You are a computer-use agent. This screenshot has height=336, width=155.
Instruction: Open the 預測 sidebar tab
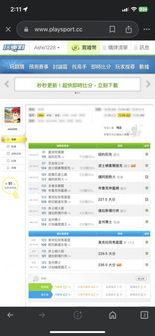point(14,139)
